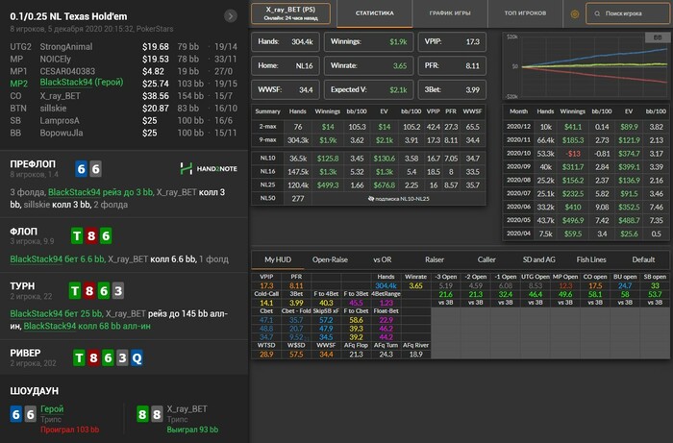This screenshot has width=673, height=443.
Task: Click BlackStack94 колл 68 bb алл-ин action
Action: (87, 326)
